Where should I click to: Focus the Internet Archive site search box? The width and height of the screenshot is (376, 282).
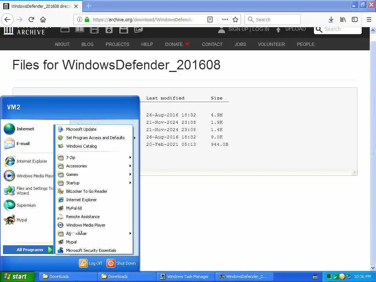338,29
